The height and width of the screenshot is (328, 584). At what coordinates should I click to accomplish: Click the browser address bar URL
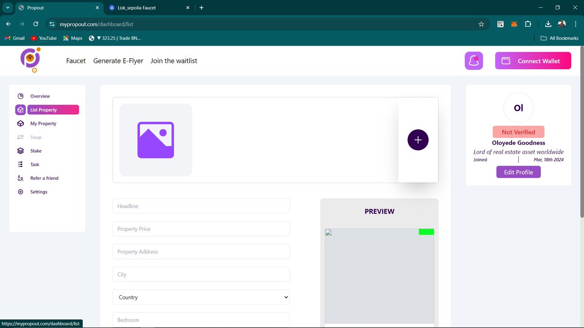pos(96,24)
